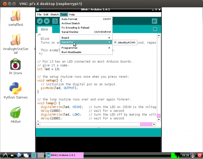Close the open Tools menu
Screen dimensions: 203x159
pos(64,14)
